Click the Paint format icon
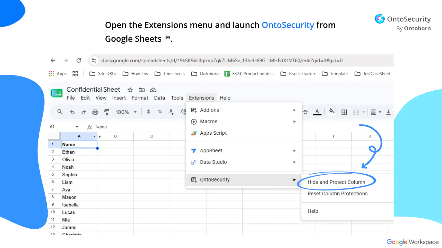This screenshot has height=248, width=442. coord(106,112)
